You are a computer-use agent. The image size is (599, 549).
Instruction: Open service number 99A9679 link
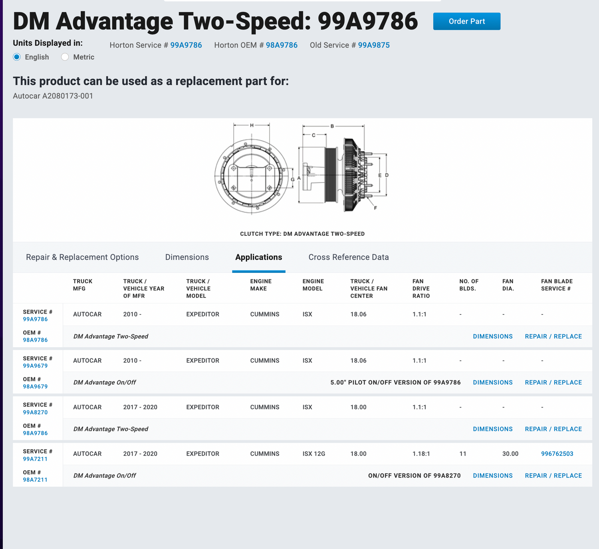35,366
